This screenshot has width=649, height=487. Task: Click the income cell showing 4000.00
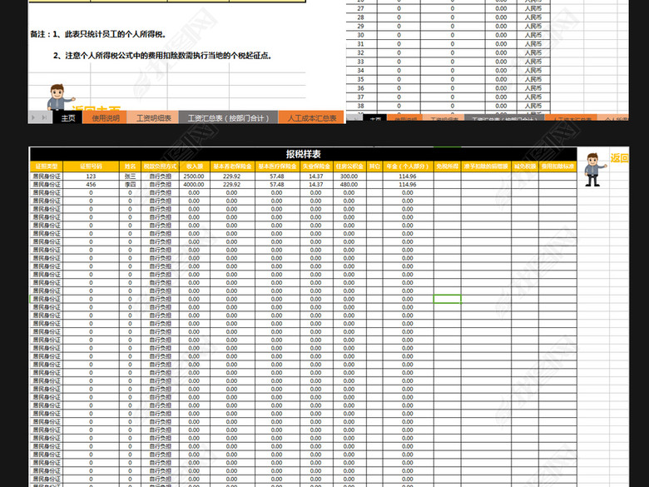pyautogui.click(x=193, y=184)
